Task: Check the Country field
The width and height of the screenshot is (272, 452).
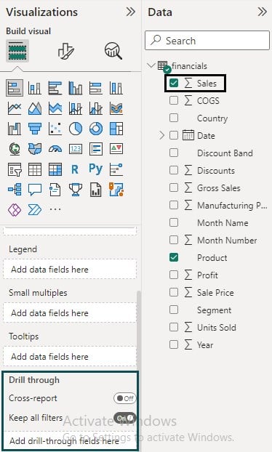Action: click(x=174, y=118)
